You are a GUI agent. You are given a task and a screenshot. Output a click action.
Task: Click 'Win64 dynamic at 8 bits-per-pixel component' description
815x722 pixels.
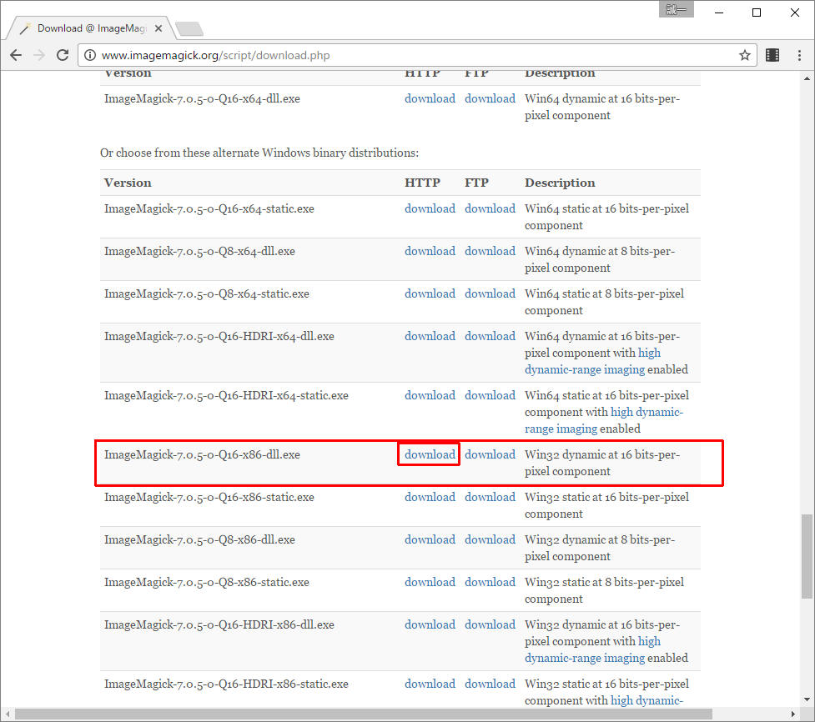(x=600, y=260)
